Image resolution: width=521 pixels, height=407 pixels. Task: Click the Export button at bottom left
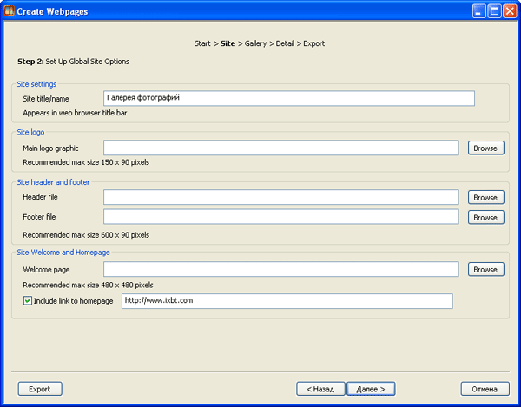[40, 389]
